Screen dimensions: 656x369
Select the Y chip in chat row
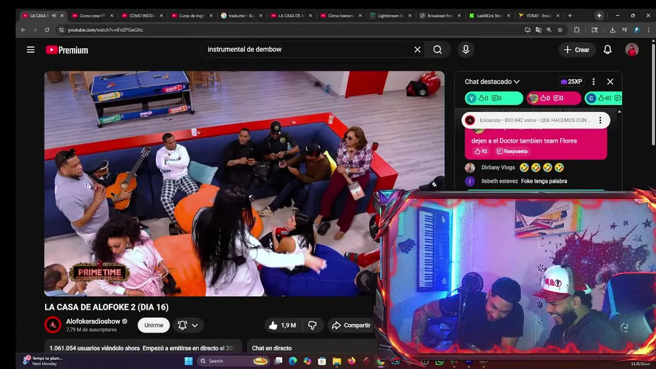pos(494,98)
